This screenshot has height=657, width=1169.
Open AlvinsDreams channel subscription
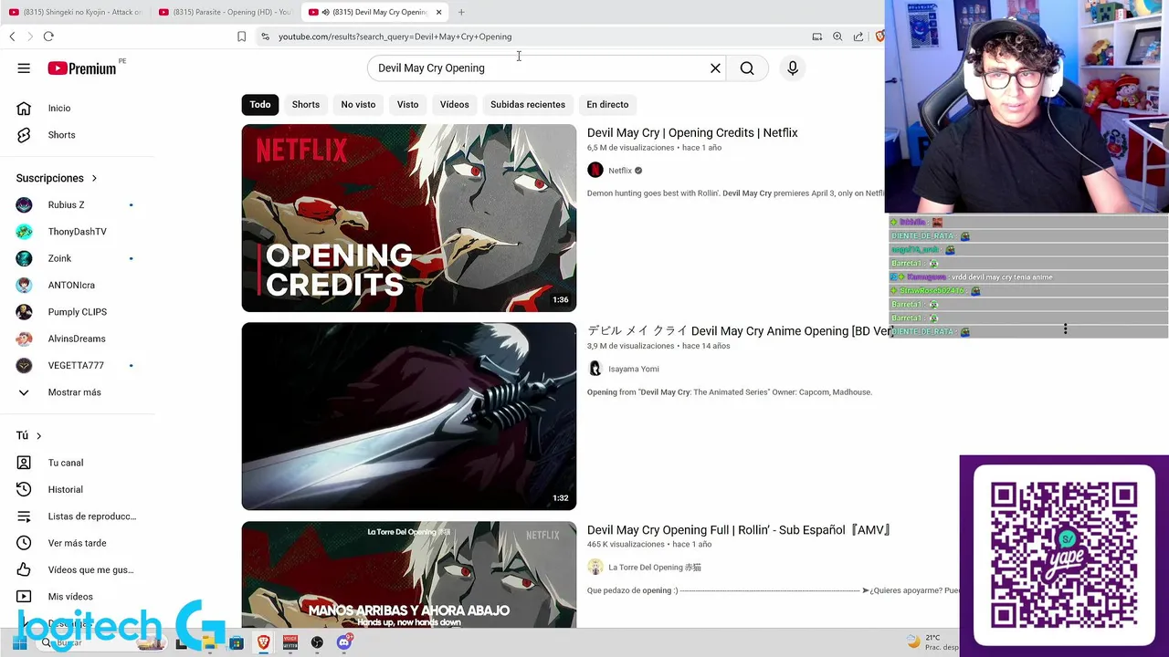tap(78, 339)
